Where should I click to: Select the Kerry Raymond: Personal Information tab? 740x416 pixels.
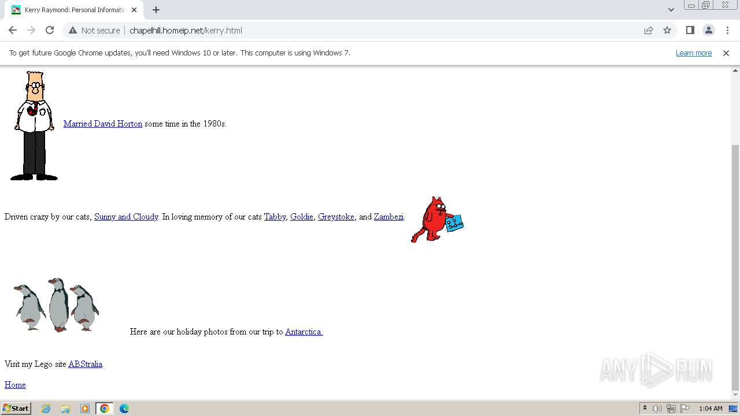[74, 10]
